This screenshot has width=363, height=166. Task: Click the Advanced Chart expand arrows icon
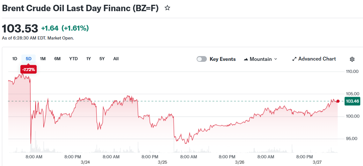click(x=294, y=59)
